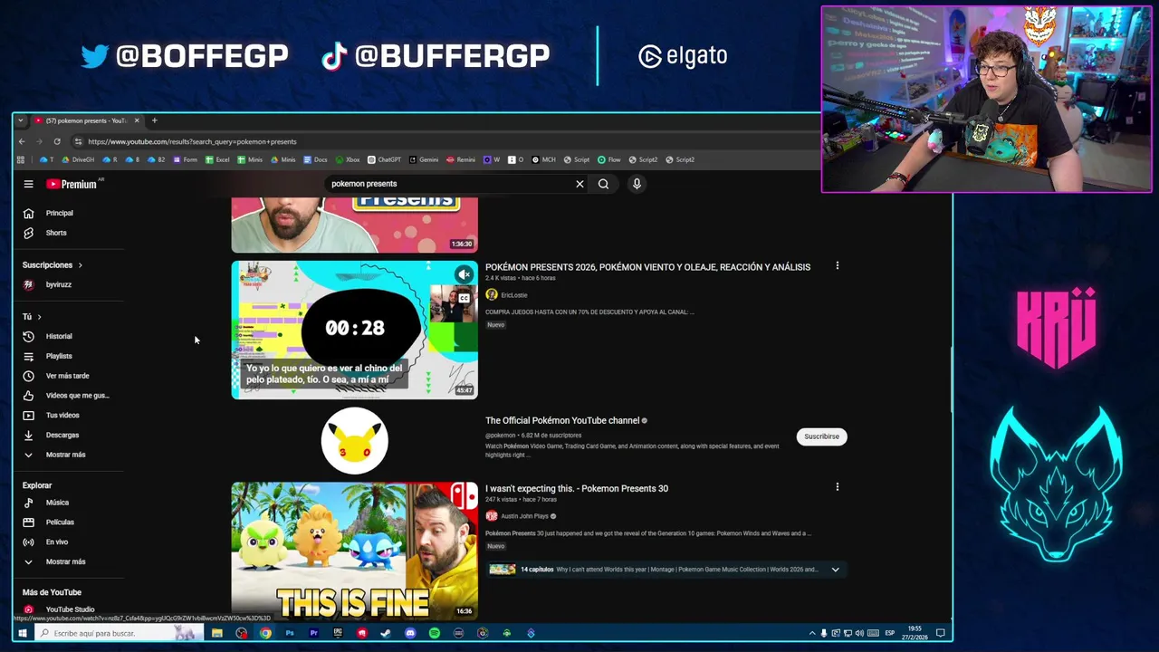Screen dimensions: 1159x652
Task: Open YouTube Studio link
Action: 69,609
